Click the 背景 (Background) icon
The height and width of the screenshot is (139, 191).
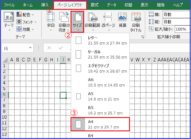(x=122, y=17)
